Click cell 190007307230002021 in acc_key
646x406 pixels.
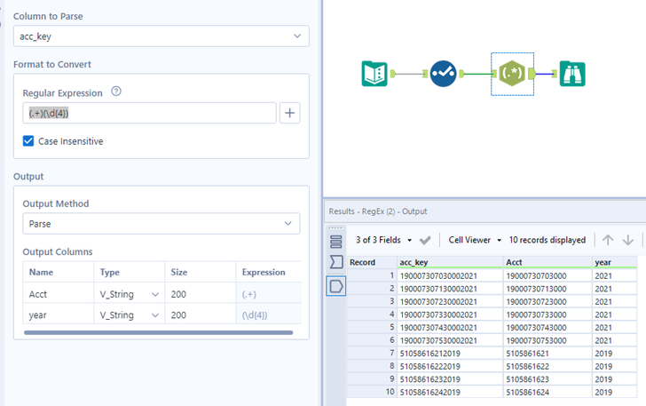click(450, 301)
